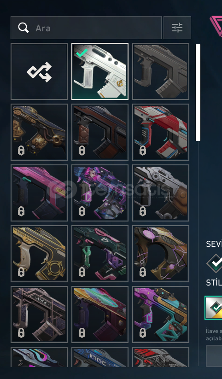Select the solid pink locked skin
This screenshot has width=222, height=379.
(39, 193)
